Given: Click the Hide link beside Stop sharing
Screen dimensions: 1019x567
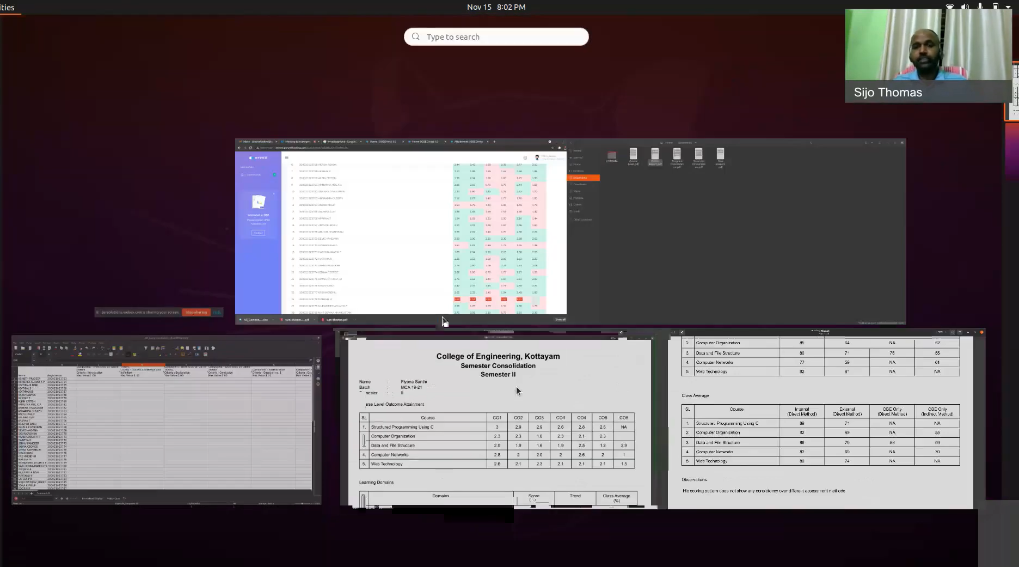Looking at the screenshot, I should pyautogui.click(x=217, y=312).
